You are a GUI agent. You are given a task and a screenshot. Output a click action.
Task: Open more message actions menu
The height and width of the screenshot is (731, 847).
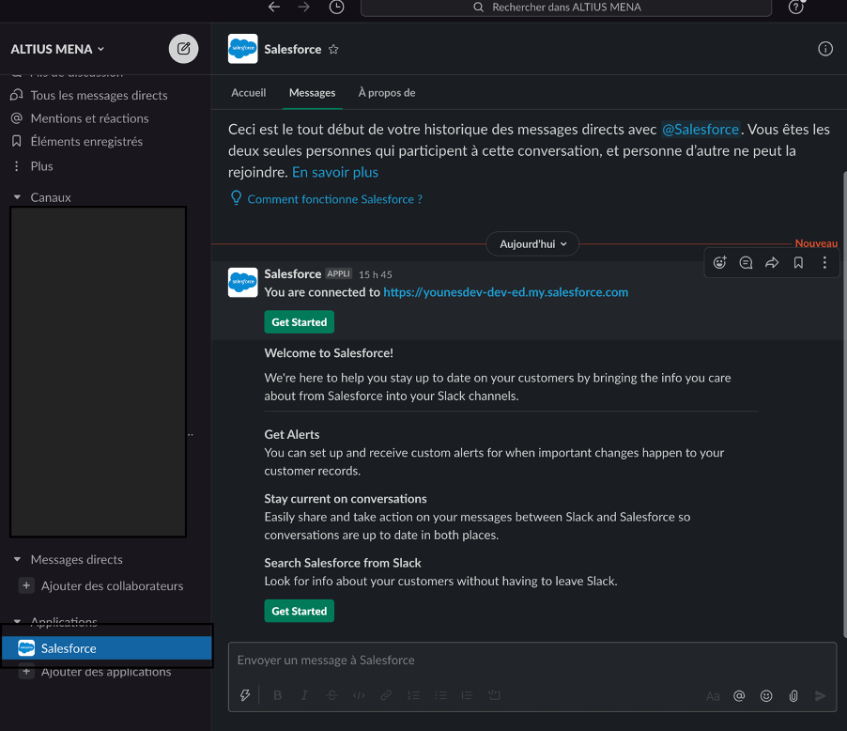coord(824,263)
